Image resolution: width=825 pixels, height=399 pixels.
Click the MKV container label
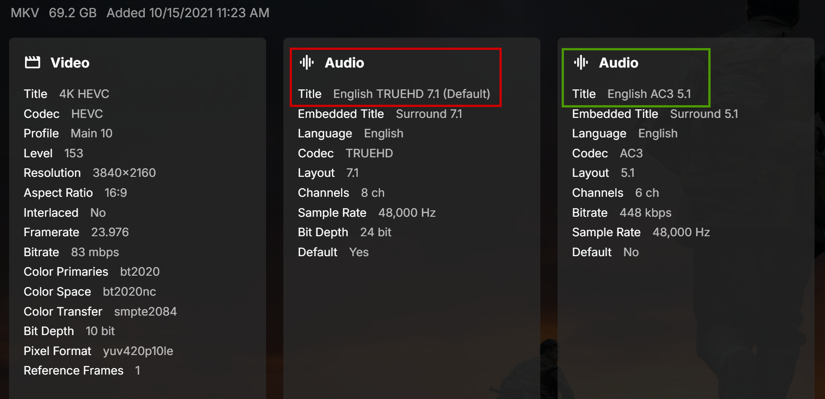(x=25, y=13)
